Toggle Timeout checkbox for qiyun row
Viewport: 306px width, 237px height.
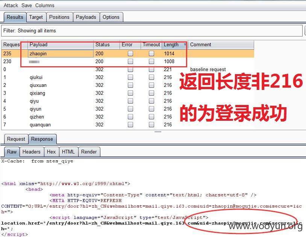click(x=151, y=109)
